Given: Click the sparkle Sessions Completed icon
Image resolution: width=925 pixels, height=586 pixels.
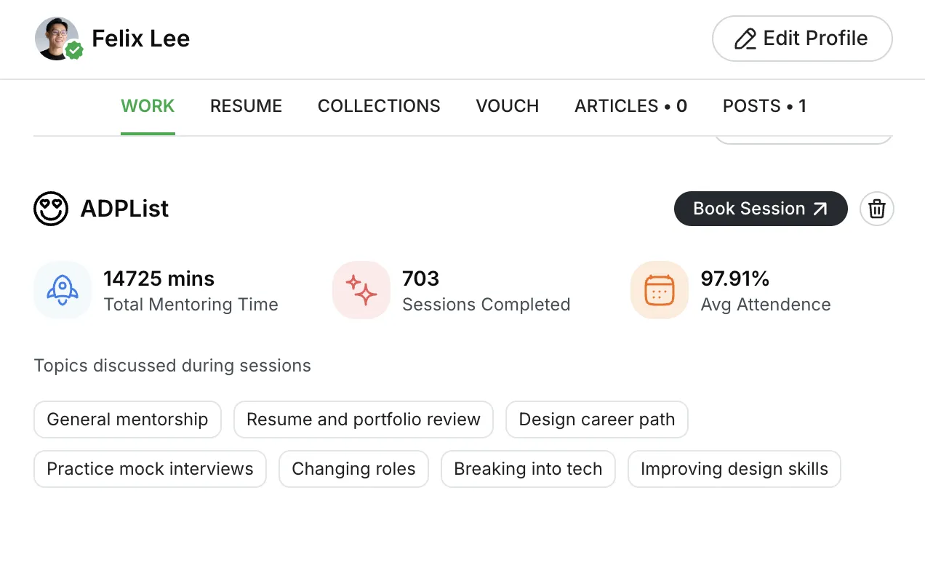Looking at the screenshot, I should click(x=361, y=290).
